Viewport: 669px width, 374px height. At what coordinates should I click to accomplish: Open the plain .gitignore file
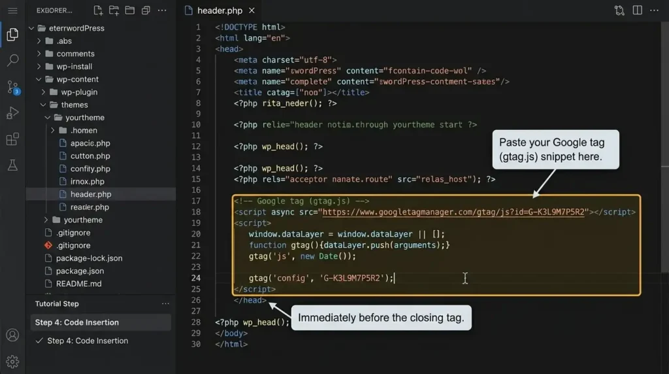(73, 233)
